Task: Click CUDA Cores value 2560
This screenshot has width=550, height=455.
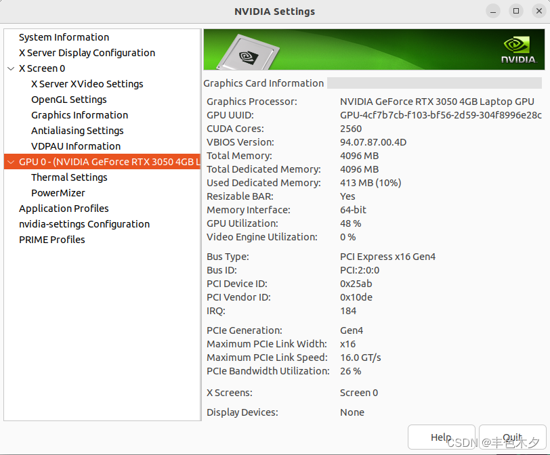Action: [x=351, y=129]
